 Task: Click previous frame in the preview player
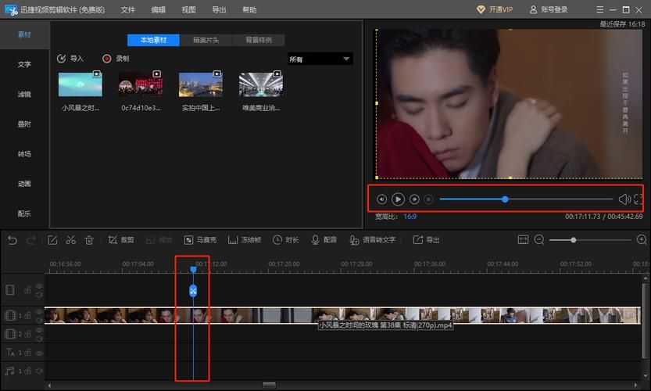381,199
